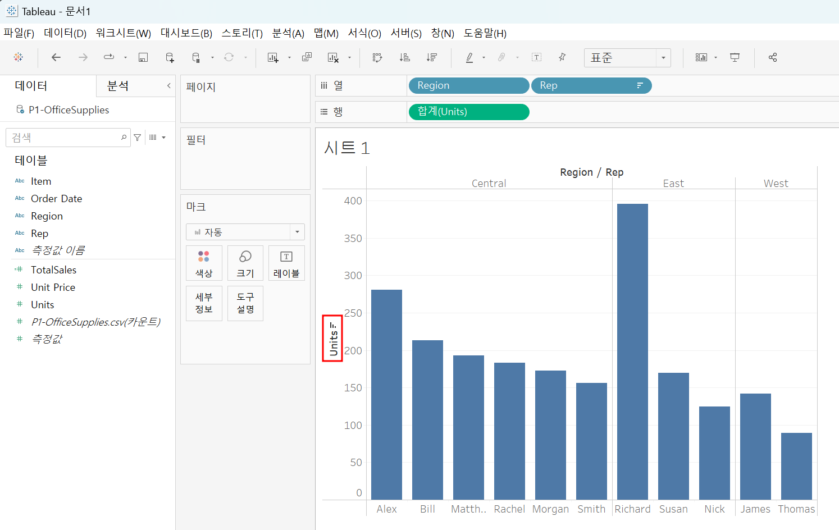Image resolution: width=839 pixels, height=530 pixels.
Task: Sort bars descending from toolbar
Action: [x=431, y=57]
